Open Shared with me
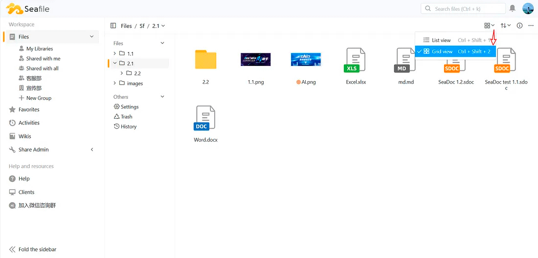 (x=43, y=59)
